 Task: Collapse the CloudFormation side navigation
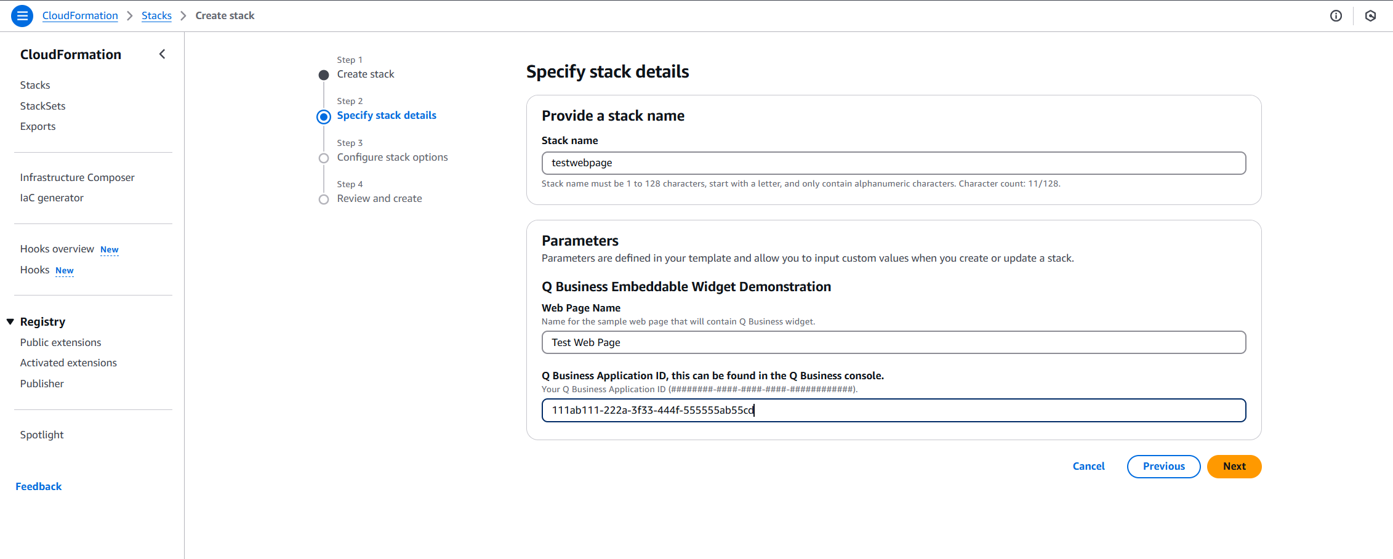[162, 54]
